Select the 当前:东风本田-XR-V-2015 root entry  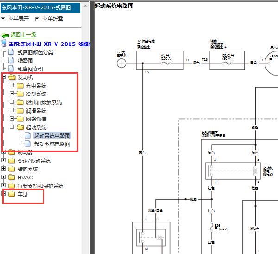pos(50,44)
